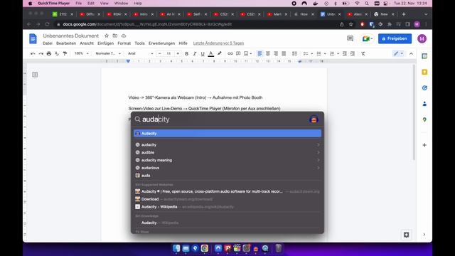The width and height of the screenshot is (455, 256).
Task: Click the font size field
Action: [168, 54]
